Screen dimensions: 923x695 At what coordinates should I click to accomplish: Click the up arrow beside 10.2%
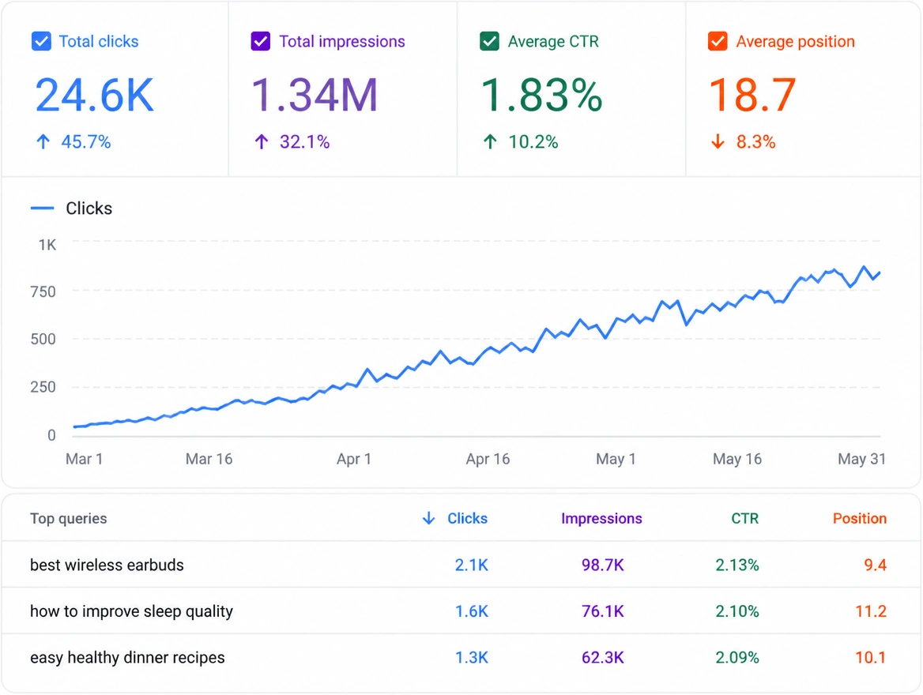[490, 142]
